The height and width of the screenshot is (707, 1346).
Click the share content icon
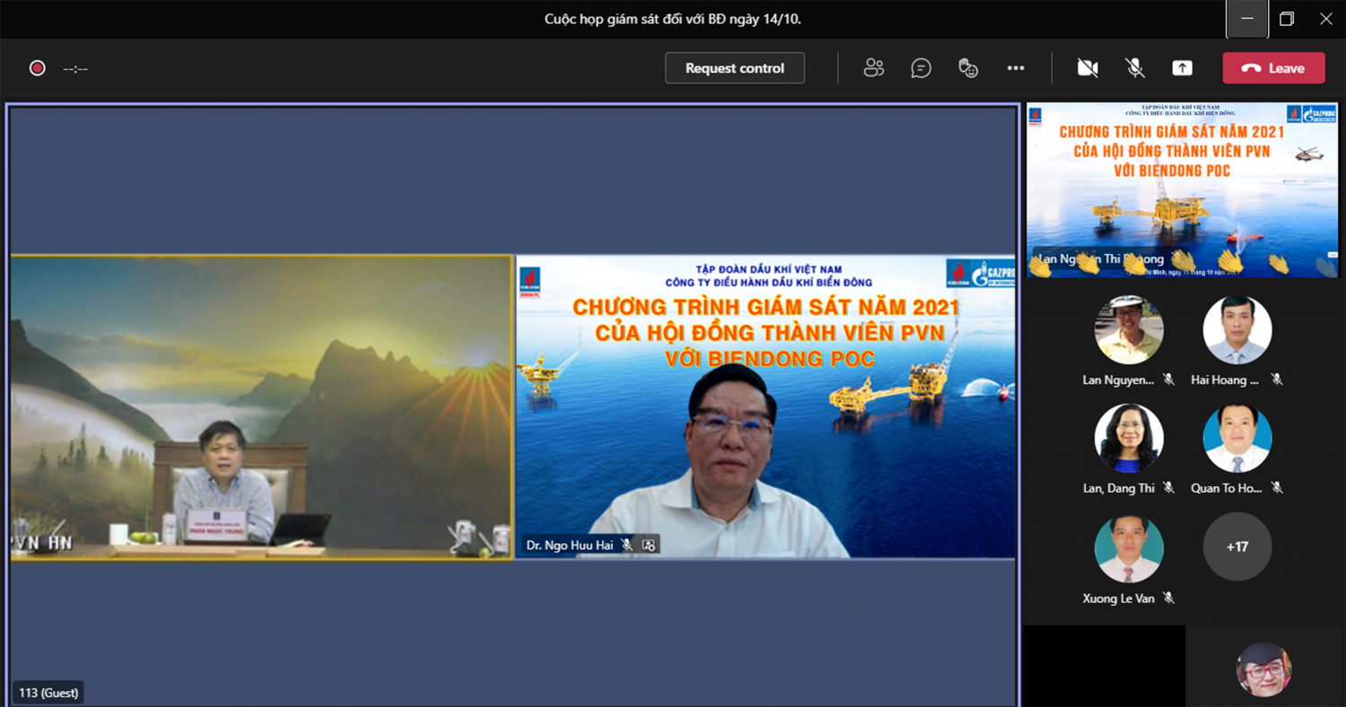point(1182,68)
